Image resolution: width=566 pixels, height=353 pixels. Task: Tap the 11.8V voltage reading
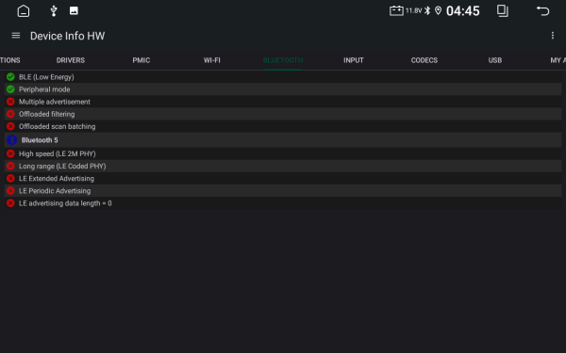tap(414, 10)
